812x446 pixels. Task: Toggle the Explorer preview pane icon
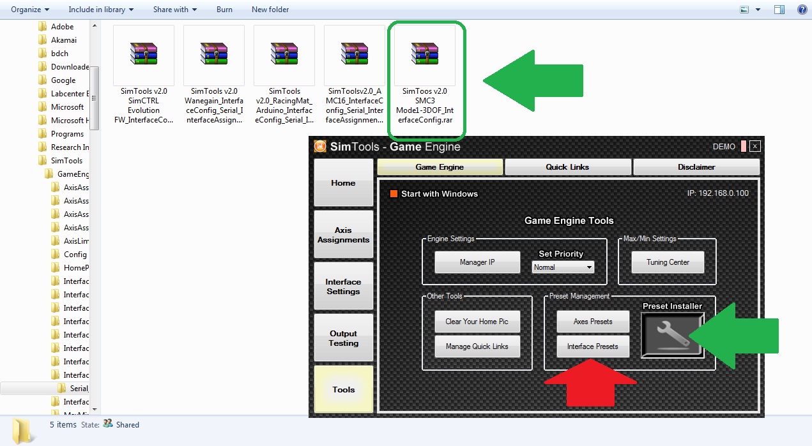pos(779,10)
